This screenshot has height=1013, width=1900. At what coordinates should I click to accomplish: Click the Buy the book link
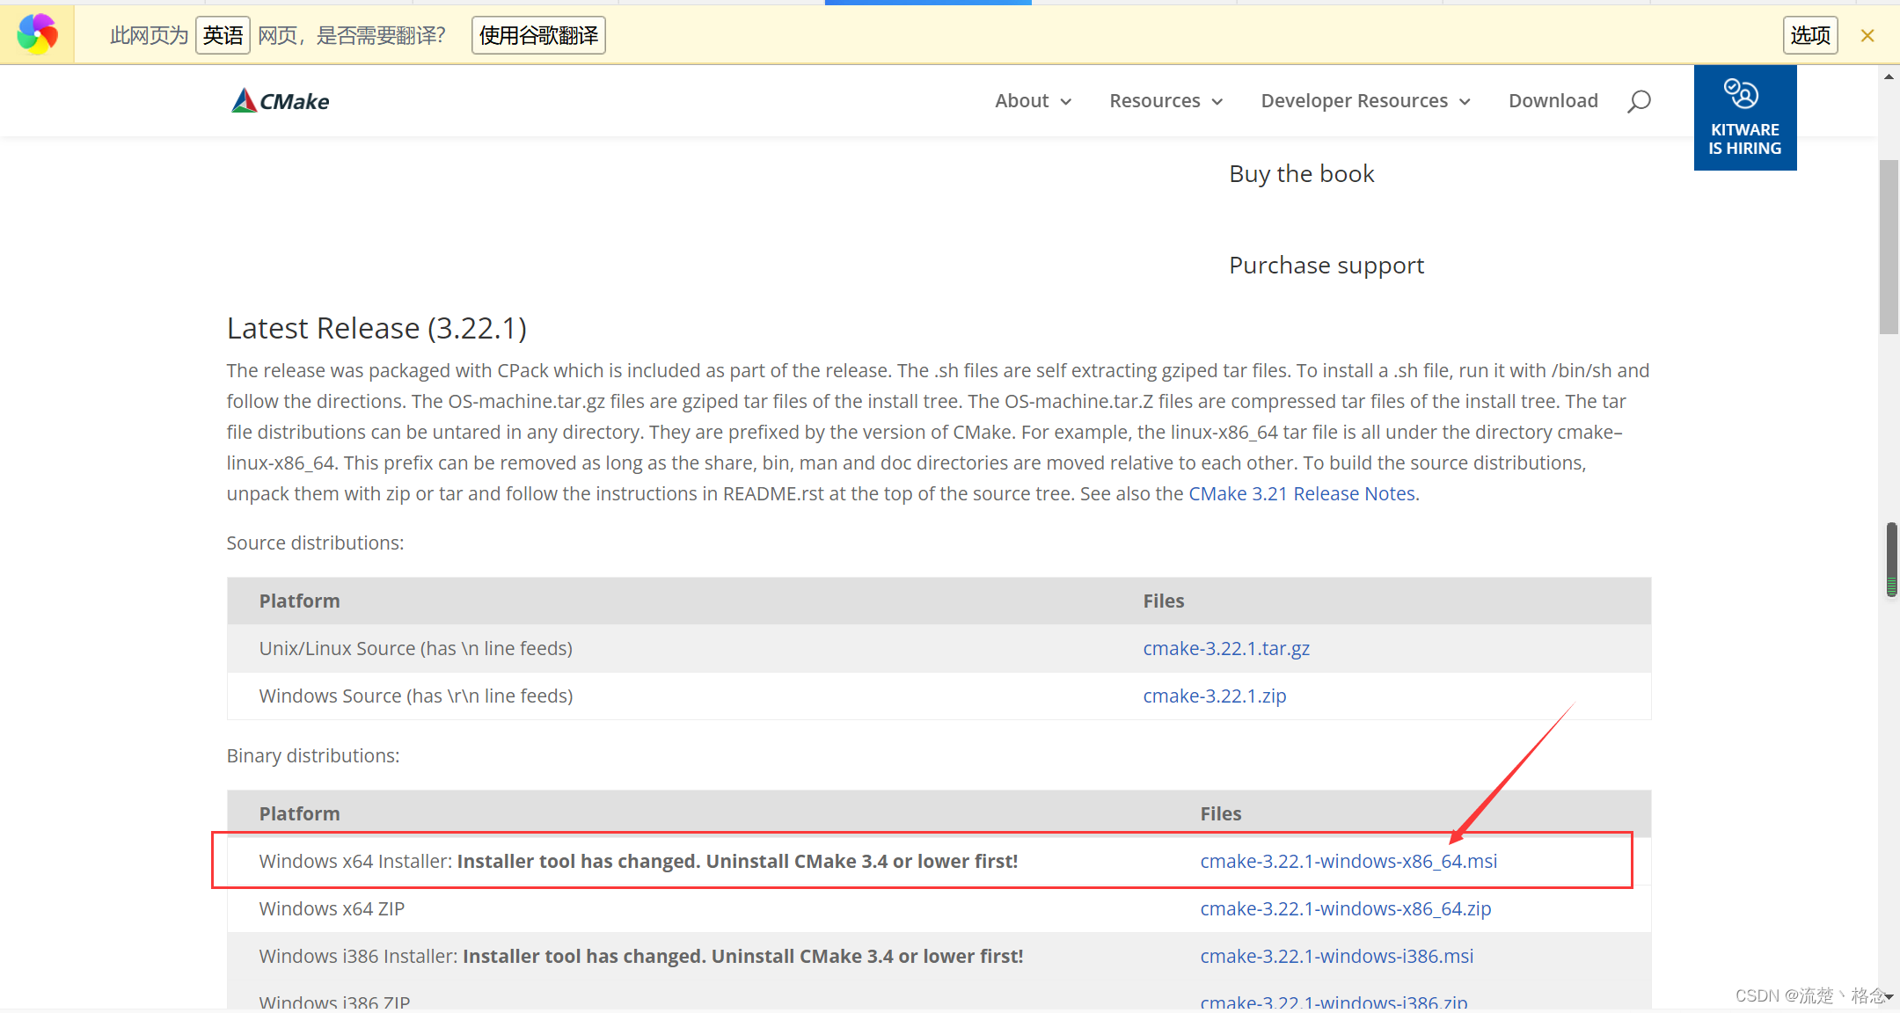tap(1301, 174)
